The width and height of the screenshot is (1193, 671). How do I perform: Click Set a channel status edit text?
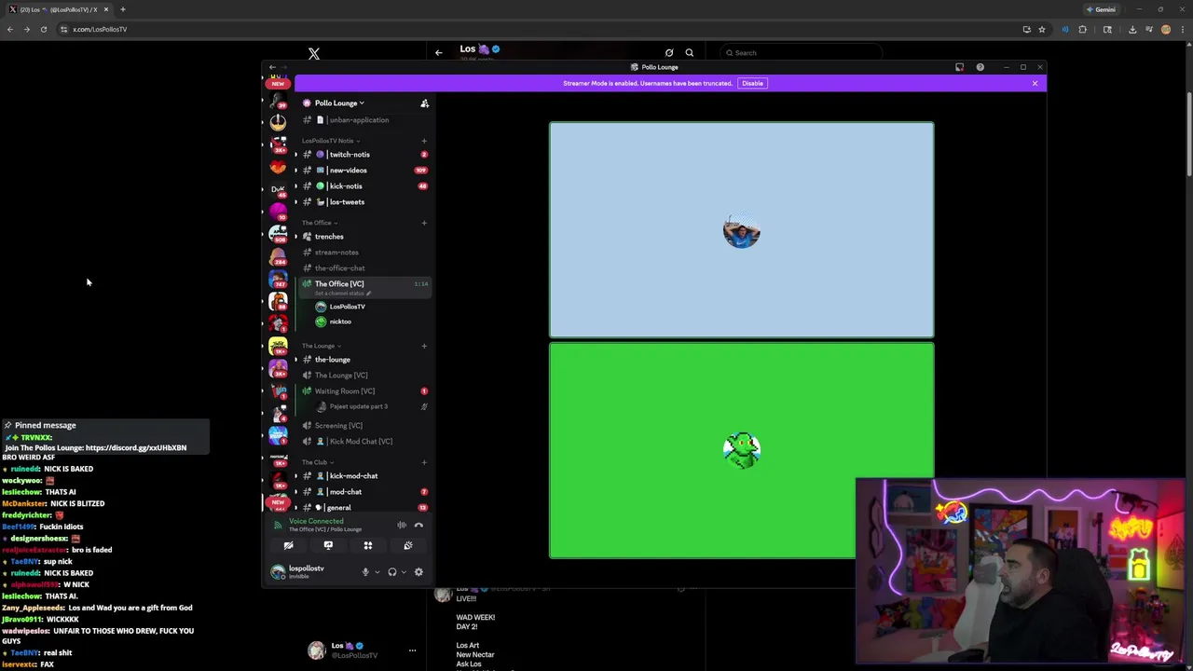coord(342,294)
